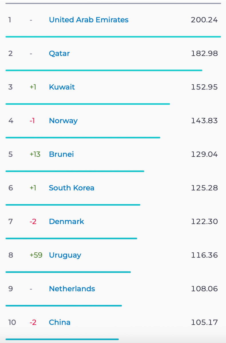This screenshot has width=226, height=343.
Task: Open the Qatar country link
Action: pyautogui.click(x=59, y=53)
